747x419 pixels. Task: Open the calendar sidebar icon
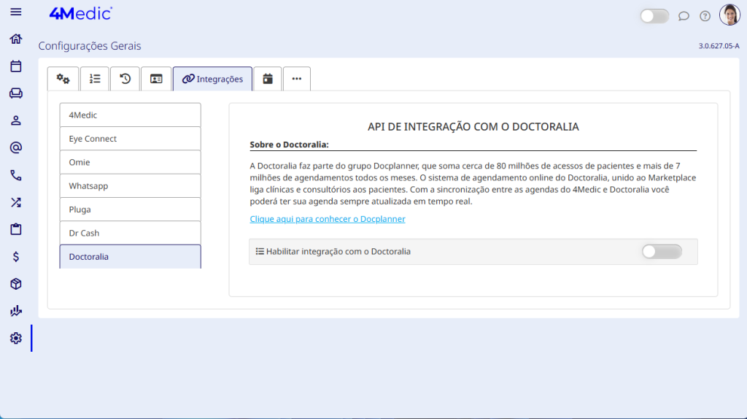coord(16,66)
